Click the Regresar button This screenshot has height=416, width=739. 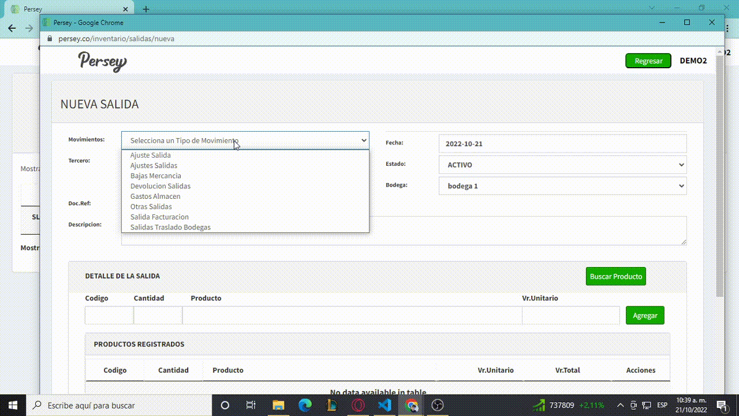[648, 61]
